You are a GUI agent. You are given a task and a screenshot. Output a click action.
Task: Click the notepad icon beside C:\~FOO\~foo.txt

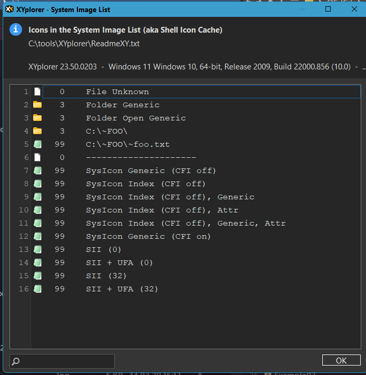point(37,144)
